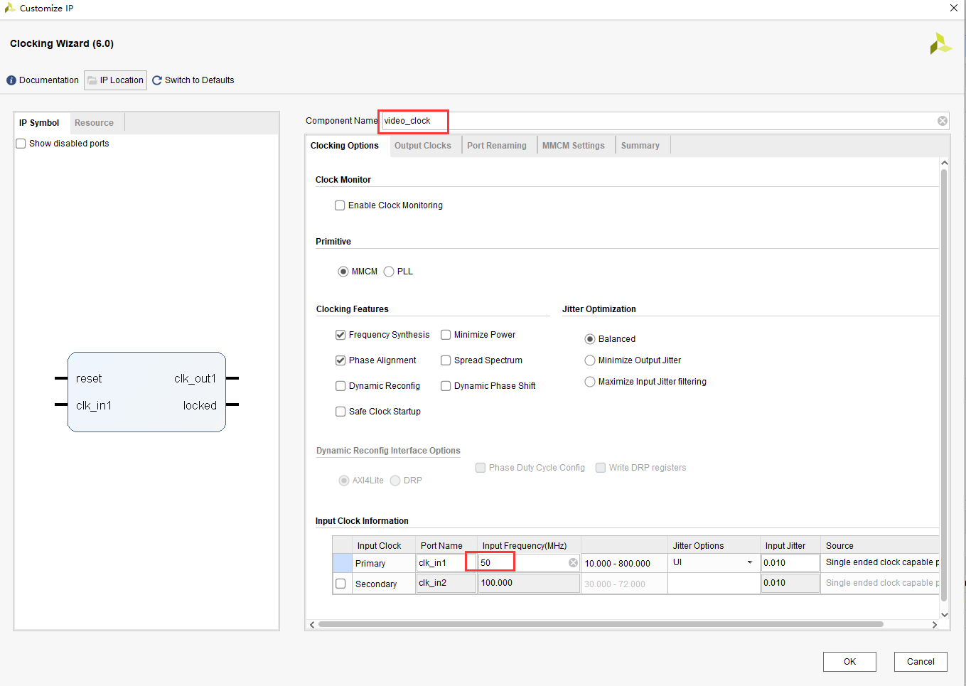The height and width of the screenshot is (686, 966).
Task: Enable Clock Monitoring checkbox
Action: [x=340, y=205]
